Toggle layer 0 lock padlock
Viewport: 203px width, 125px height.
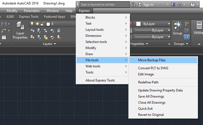[42, 24]
